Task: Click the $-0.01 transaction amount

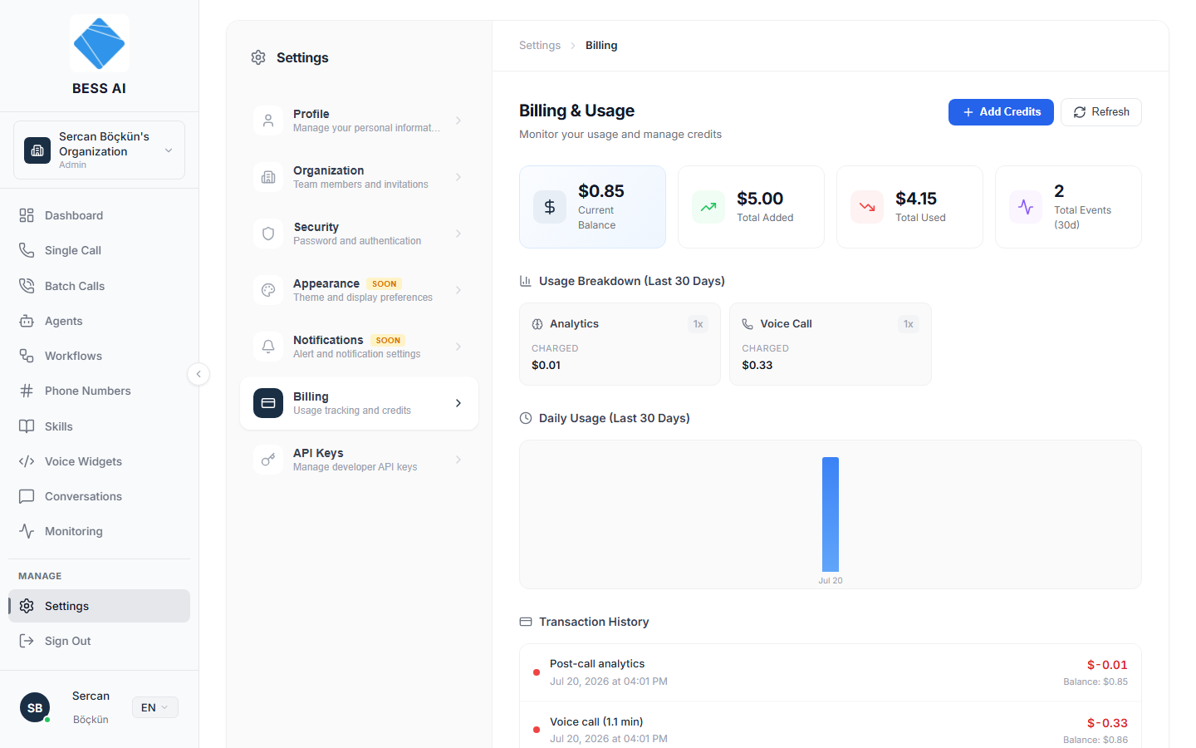Action: tap(1107, 665)
